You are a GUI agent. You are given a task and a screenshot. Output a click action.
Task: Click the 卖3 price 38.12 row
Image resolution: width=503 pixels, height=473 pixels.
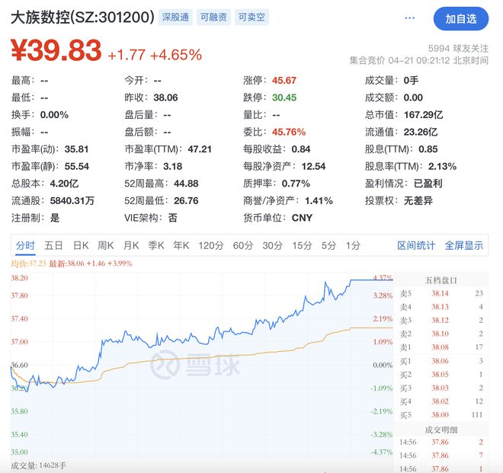click(441, 321)
